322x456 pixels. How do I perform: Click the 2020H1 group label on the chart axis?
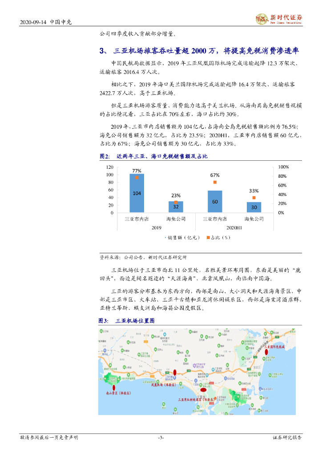pos(234,228)
